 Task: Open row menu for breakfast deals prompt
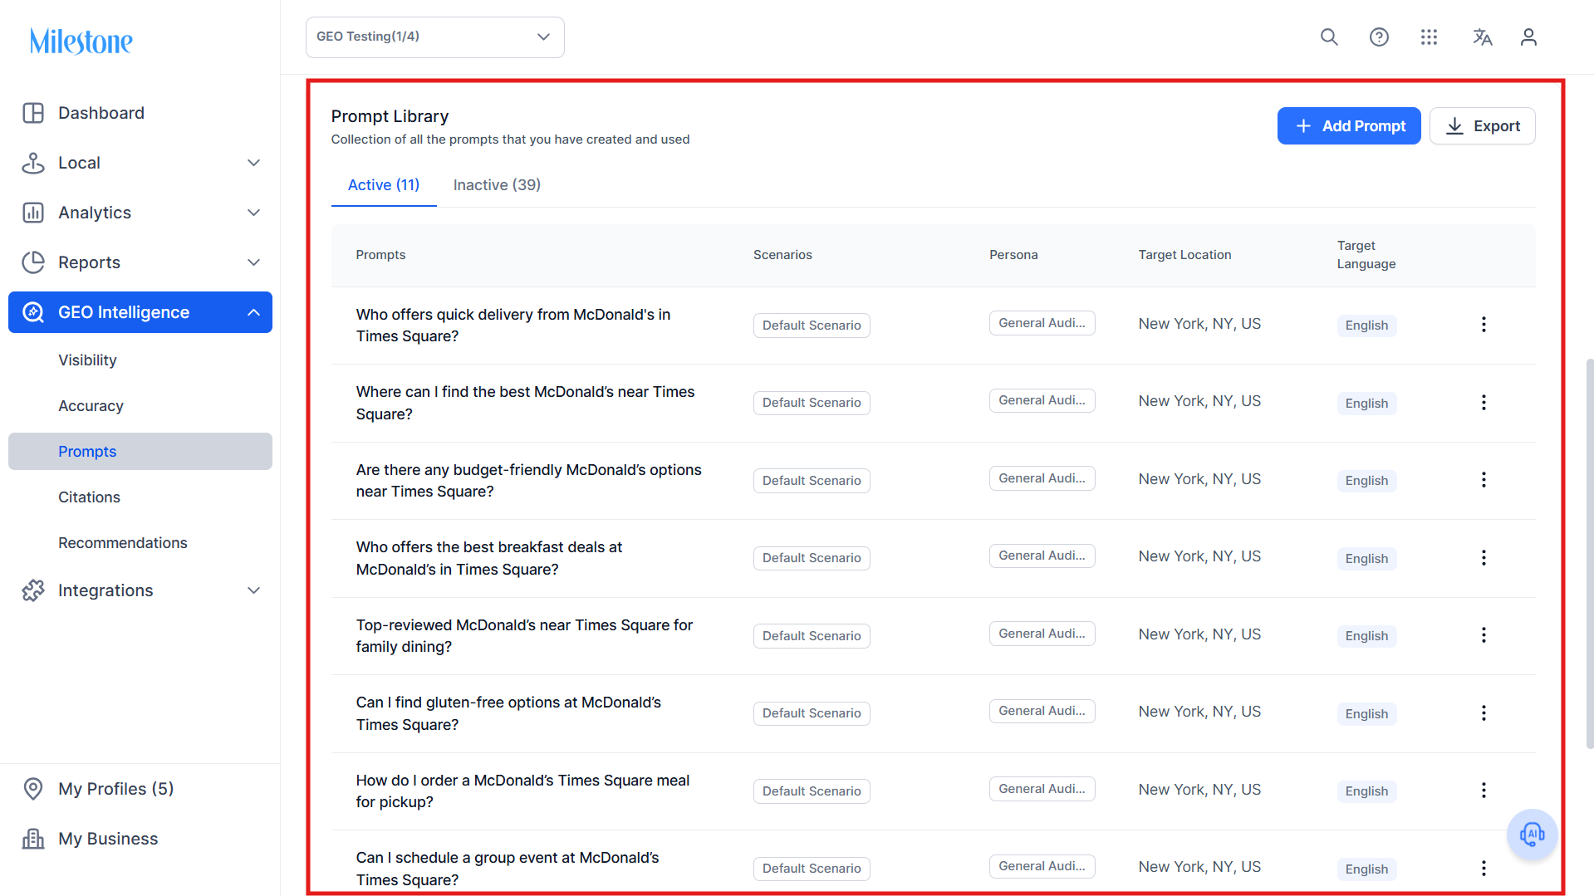[1484, 558]
